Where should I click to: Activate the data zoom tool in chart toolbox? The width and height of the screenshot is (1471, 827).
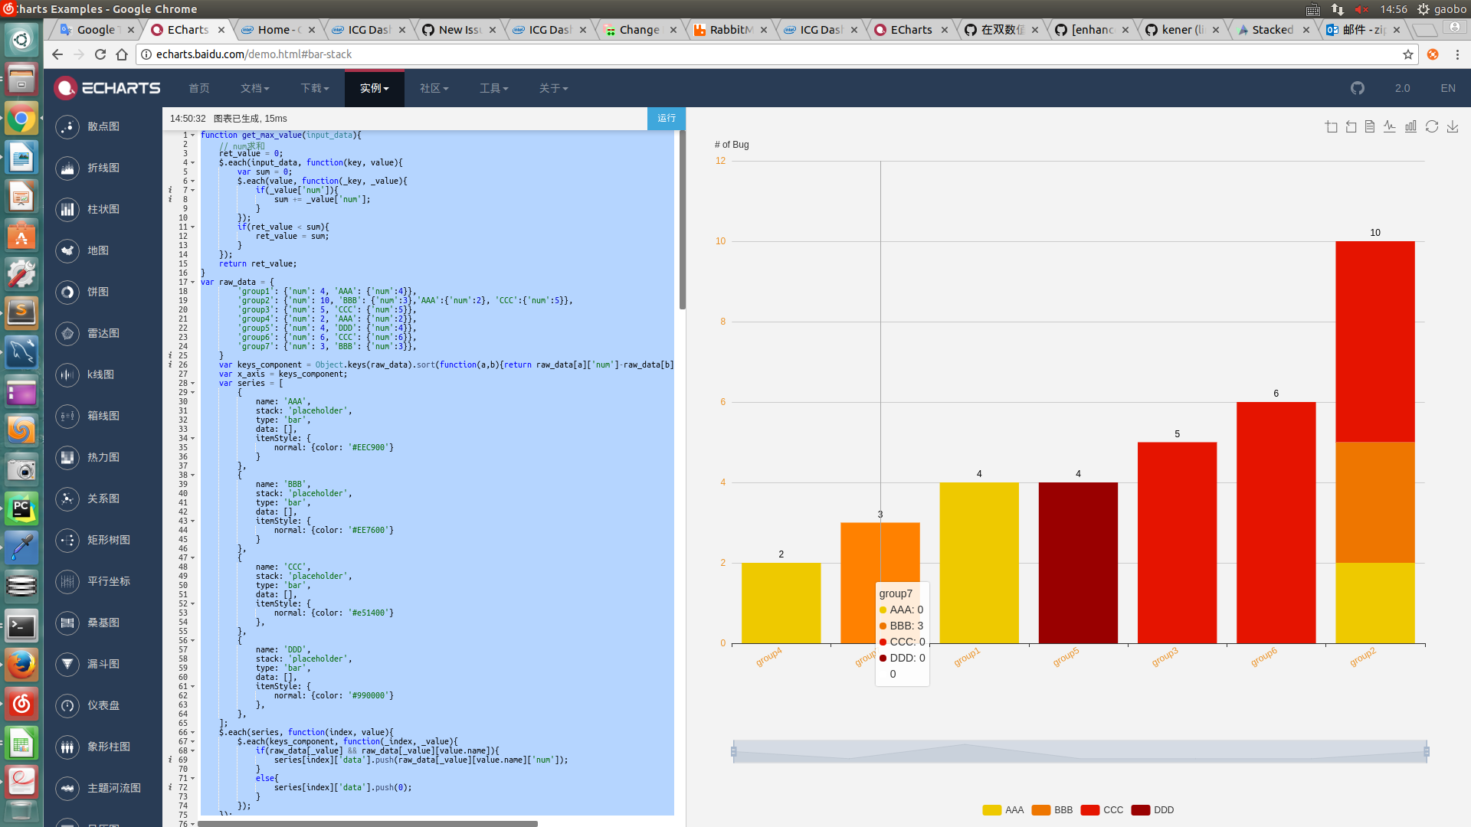coord(1331,127)
